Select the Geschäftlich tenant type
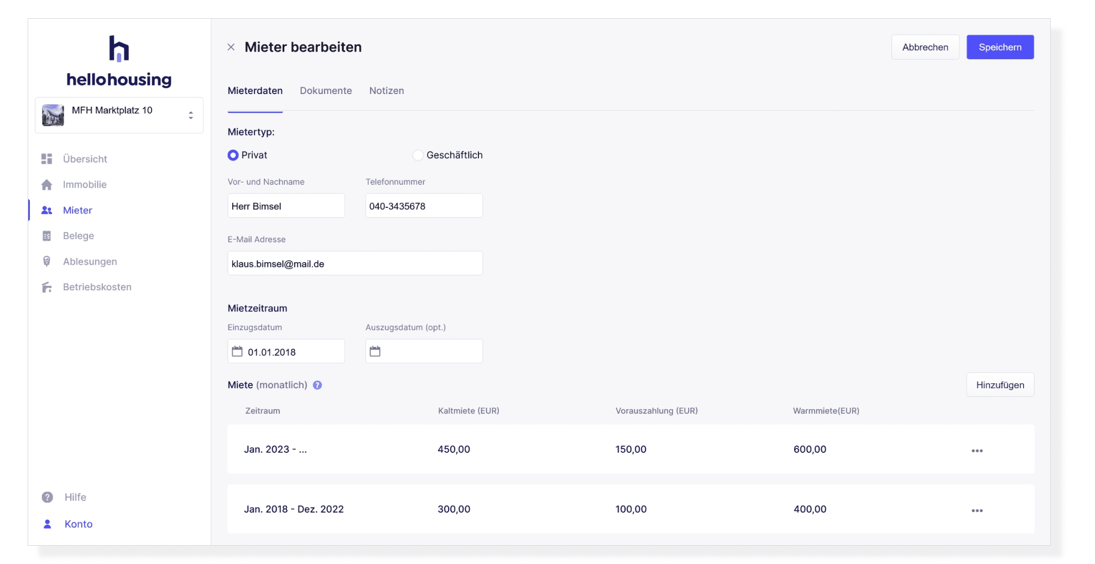Screen dimensions: 1095x564 418,155
